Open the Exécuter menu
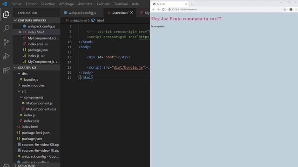 click(x=103, y=4)
